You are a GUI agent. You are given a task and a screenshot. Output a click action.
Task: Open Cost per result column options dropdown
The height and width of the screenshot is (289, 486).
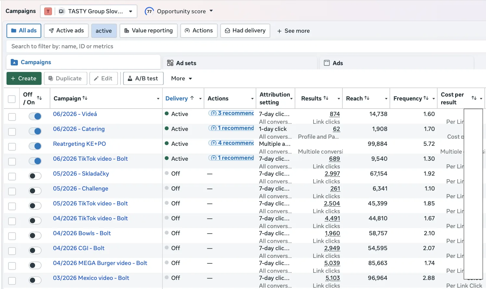pyautogui.click(x=481, y=99)
